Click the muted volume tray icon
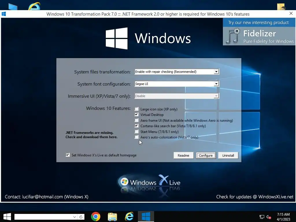 [269, 217]
